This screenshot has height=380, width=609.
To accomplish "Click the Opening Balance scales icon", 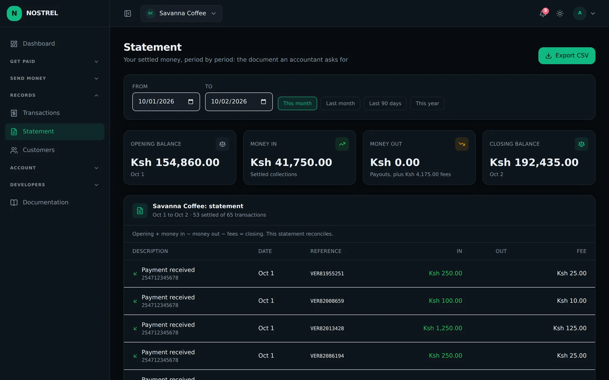I will [222, 144].
